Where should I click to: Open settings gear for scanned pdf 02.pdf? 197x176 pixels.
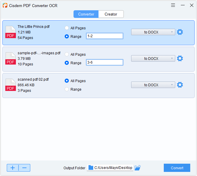(x=180, y=85)
